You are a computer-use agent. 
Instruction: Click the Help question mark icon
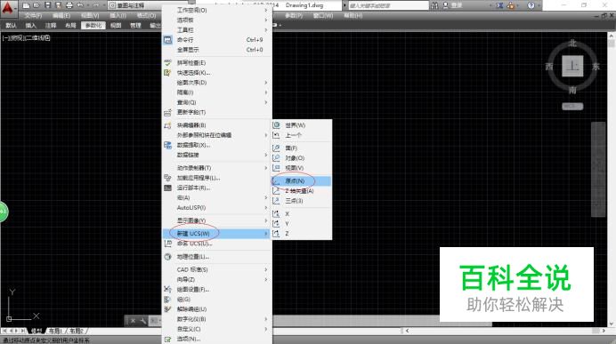tap(531, 5)
